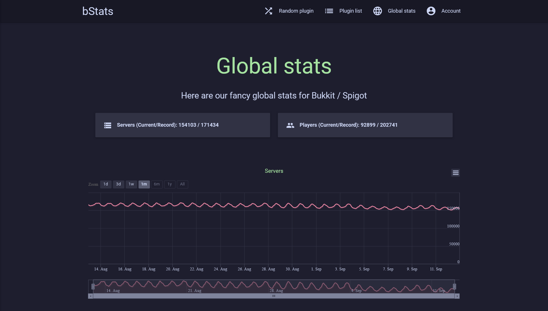Open the chart context menu hamburger

[x=456, y=173]
